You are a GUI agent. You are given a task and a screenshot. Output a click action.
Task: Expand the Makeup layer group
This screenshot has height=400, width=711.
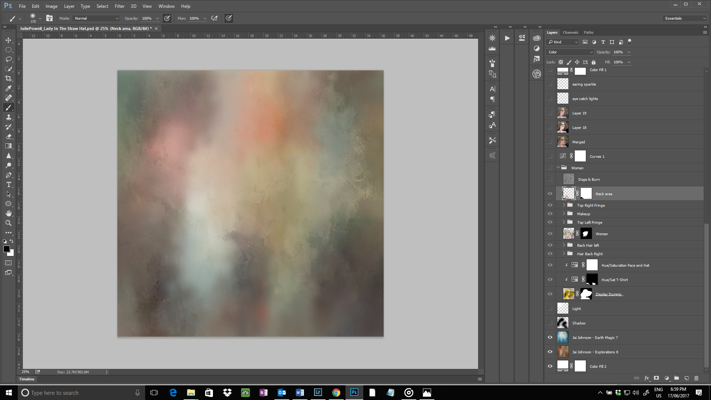[564, 214]
